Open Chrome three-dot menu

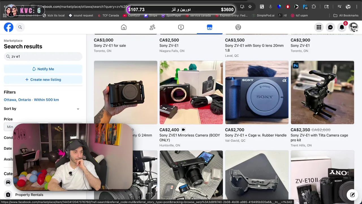tap(356, 7)
